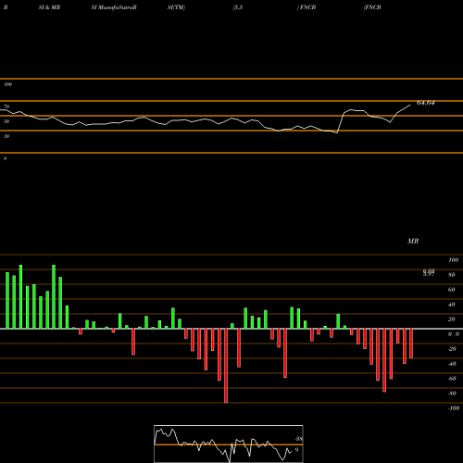Image resolution: width=463 pixels, height=463 pixels.
Task: Click the RSI axis label 50
Action: [6, 121]
